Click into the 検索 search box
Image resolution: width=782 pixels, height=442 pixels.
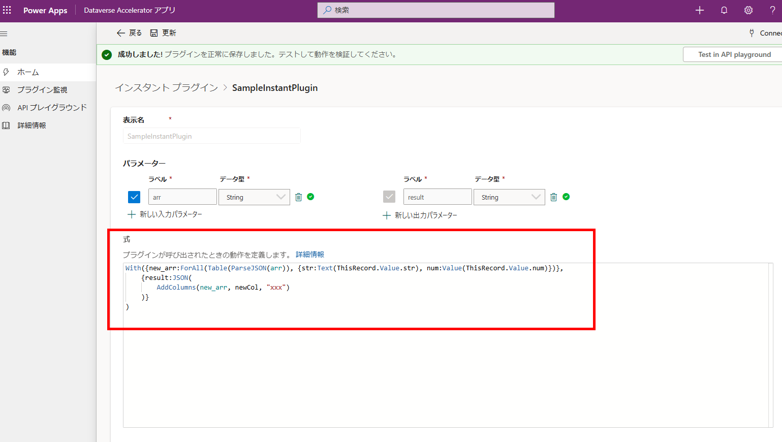[x=436, y=10]
